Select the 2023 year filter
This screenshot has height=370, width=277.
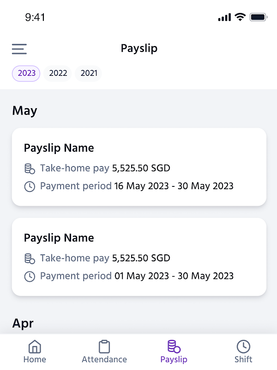pos(26,73)
